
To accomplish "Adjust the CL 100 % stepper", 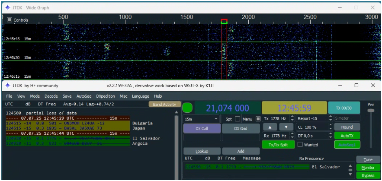I will coord(331,127).
